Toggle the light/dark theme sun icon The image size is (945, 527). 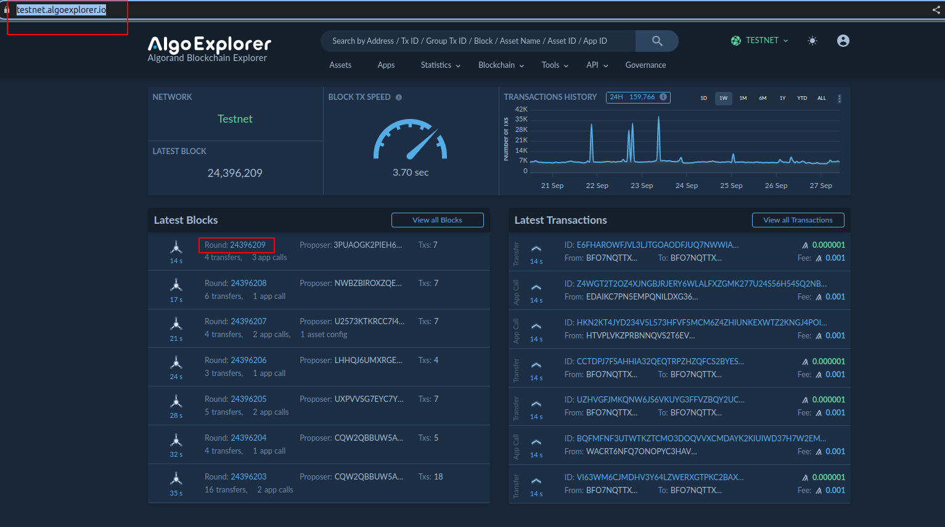812,41
